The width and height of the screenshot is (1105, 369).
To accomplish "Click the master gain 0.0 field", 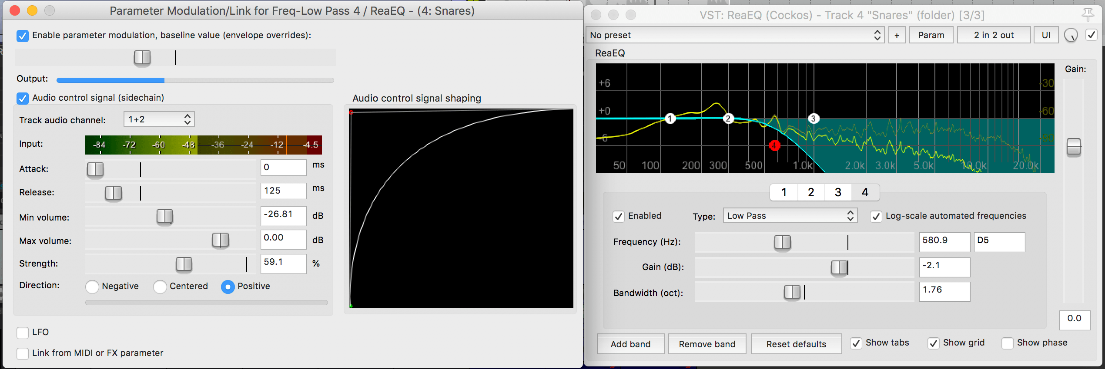I will click(x=1075, y=320).
